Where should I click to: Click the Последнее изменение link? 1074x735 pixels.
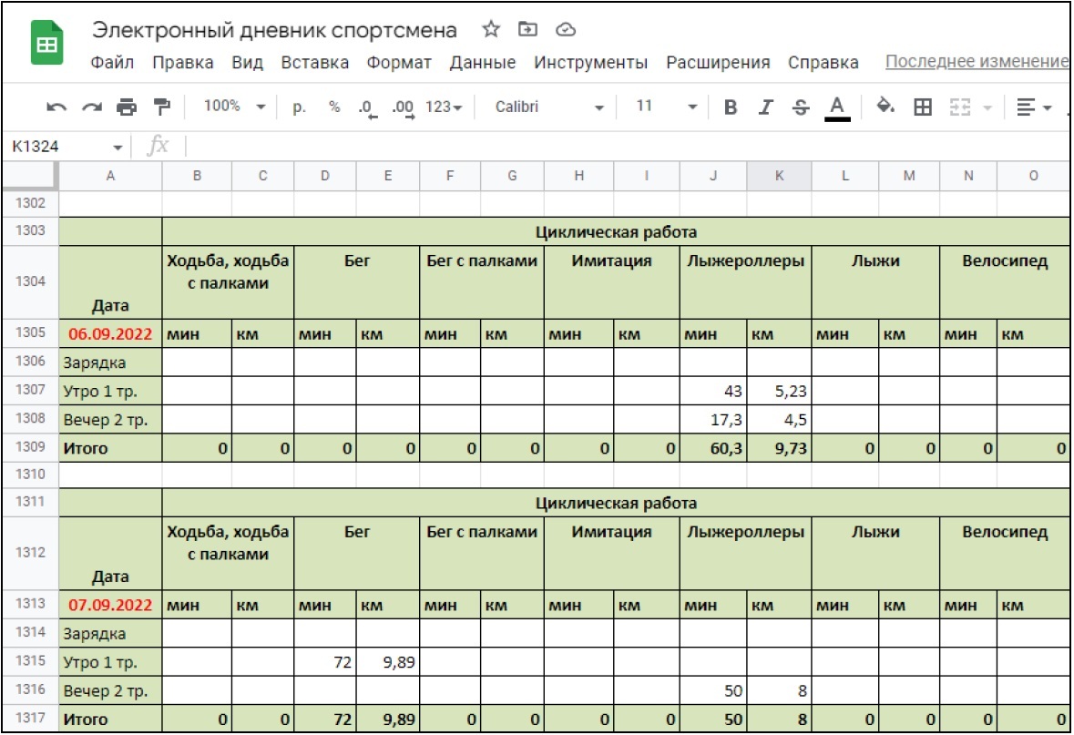(x=977, y=62)
